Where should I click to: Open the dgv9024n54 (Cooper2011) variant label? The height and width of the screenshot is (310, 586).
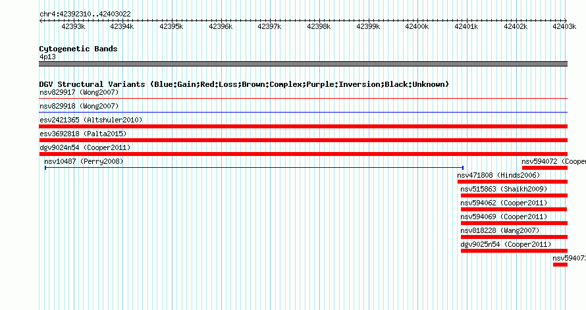[x=85, y=147]
